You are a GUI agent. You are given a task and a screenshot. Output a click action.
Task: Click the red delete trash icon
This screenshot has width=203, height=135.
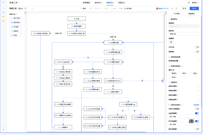[x=25, y=8]
